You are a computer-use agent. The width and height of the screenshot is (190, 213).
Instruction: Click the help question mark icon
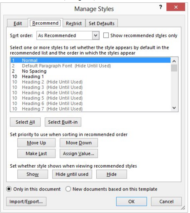point(161,7)
